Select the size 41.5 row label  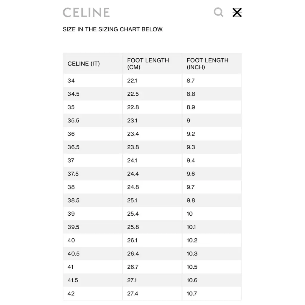(73, 280)
